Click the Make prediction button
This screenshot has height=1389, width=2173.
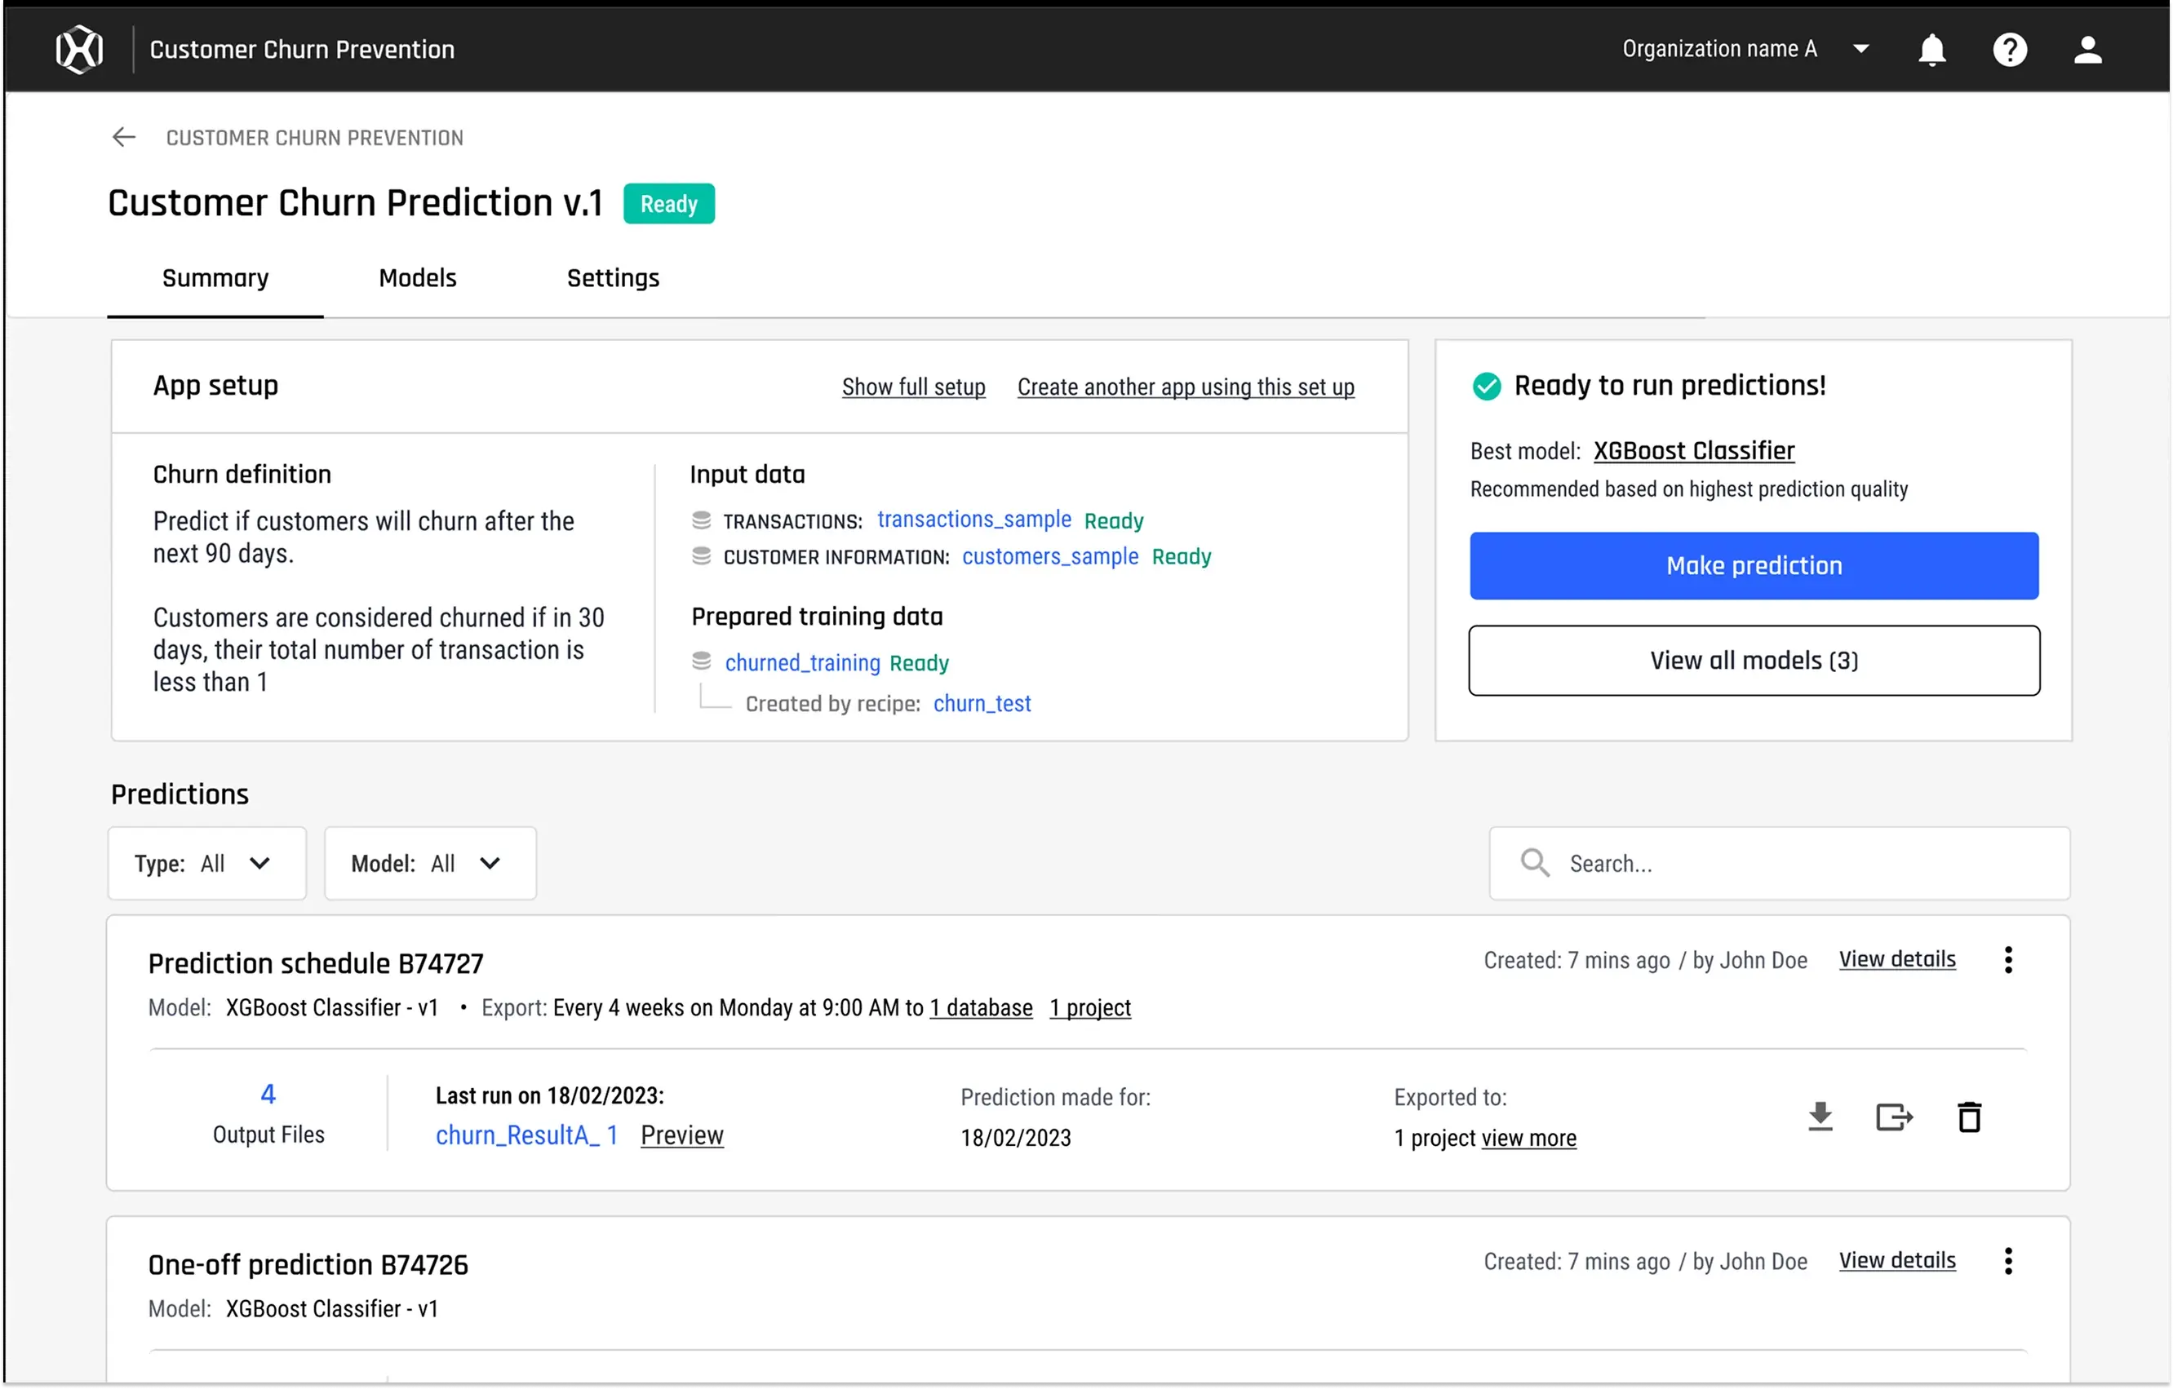tap(1754, 565)
